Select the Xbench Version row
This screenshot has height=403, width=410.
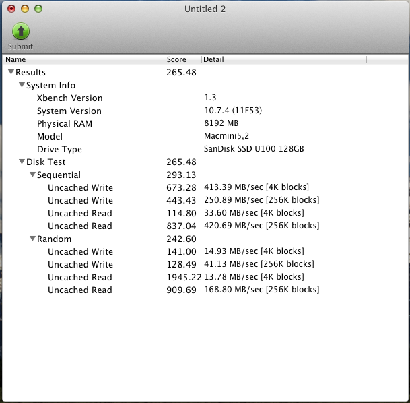tap(205, 98)
